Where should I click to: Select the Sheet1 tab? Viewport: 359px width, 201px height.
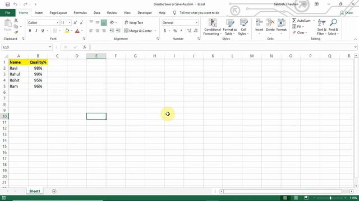(x=35, y=191)
